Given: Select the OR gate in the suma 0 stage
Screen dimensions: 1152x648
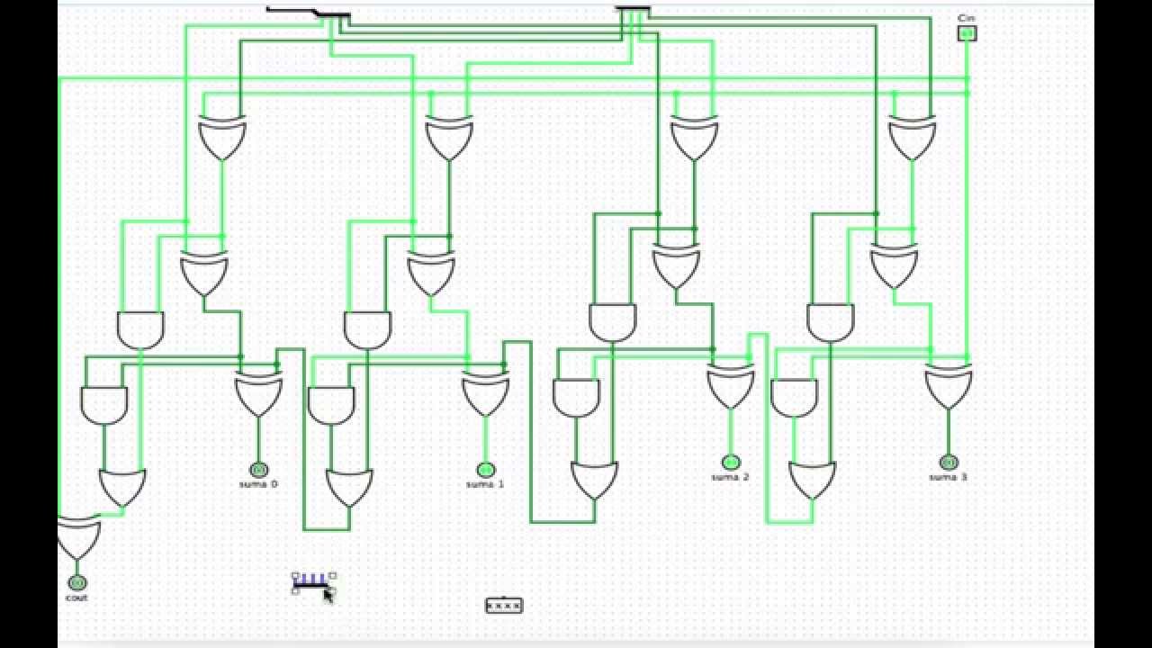Looking at the screenshot, I should [x=122, y=487].
